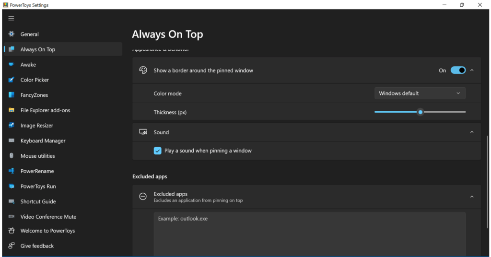The width and height of the screenshot is (491, 257).
Task: Uncheck Play a sound when pinning a window
Action: pos(157,151)
